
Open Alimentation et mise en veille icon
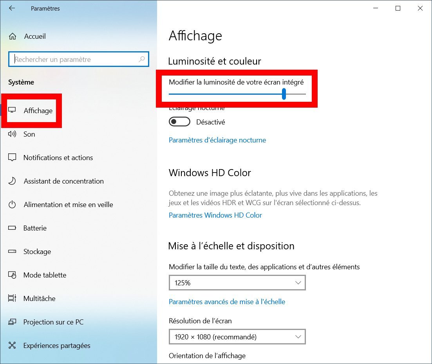point(12,205)
